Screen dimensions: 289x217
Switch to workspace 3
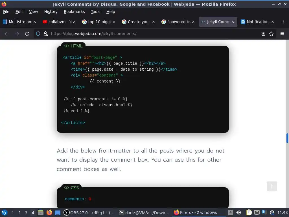click(26, 213)
